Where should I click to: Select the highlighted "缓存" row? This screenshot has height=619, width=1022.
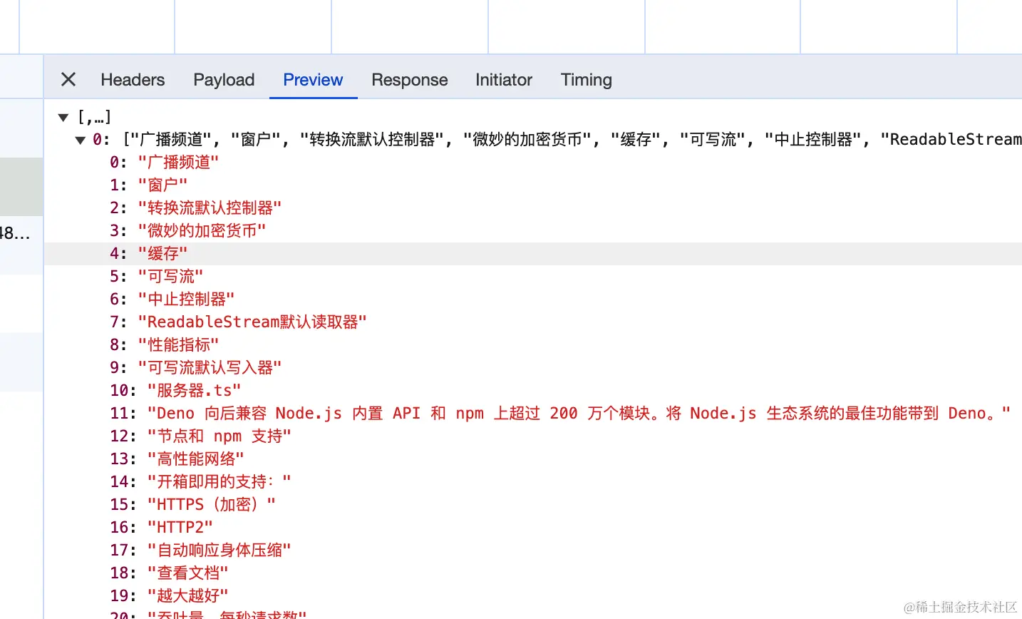point(533,253)
